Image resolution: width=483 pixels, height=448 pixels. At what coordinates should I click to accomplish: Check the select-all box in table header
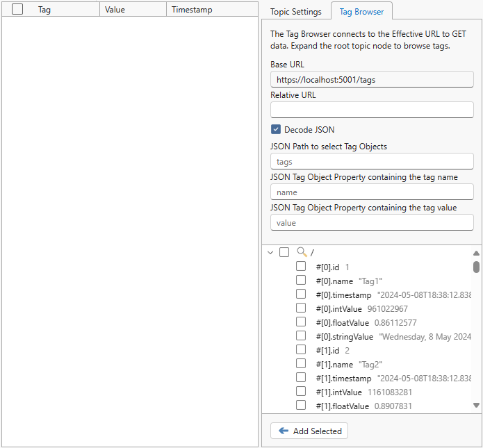[x=17, y=10]
